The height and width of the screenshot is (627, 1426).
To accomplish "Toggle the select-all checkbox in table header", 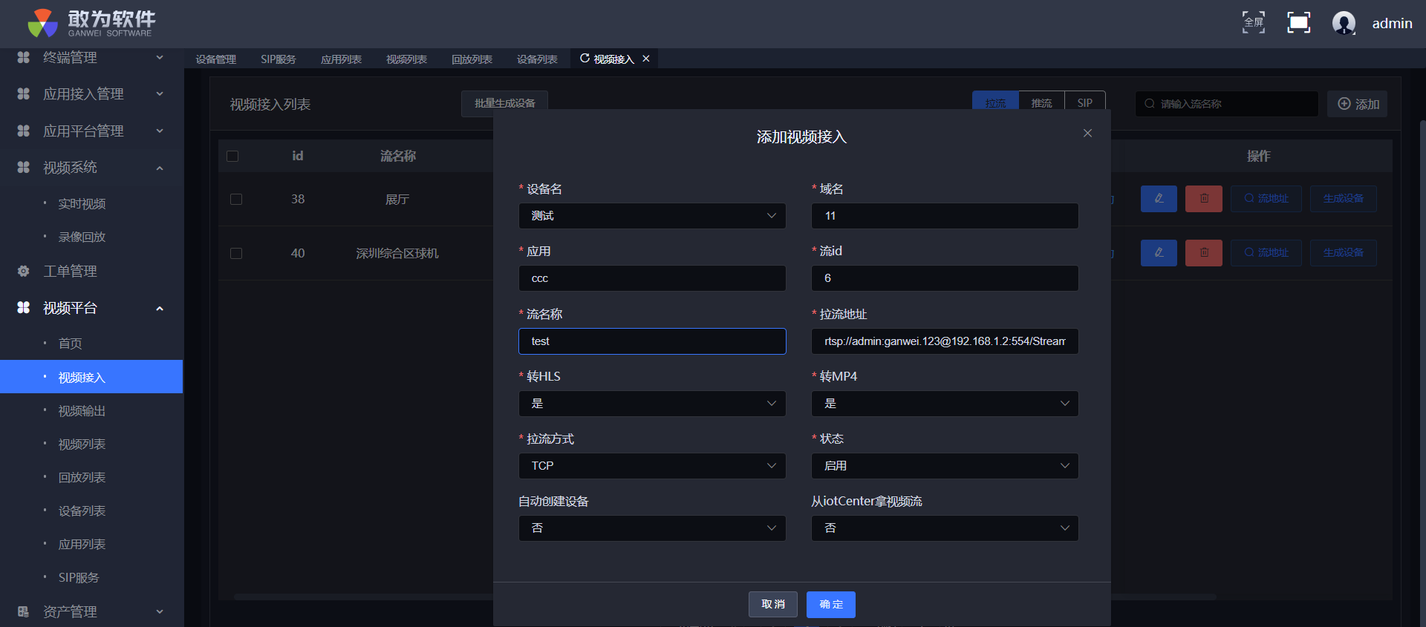I will click(232, 157).
